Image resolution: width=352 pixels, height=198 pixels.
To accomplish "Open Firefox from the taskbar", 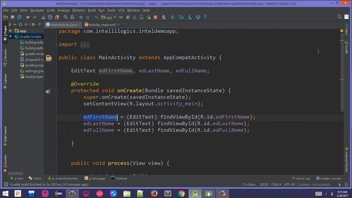I will tap(154, 194).
